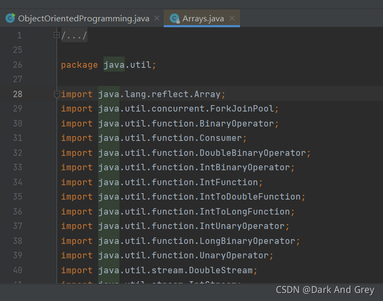The image size is (383, 301).
Task: Click line number 33 in the gutter
Action: pos(18,168)
